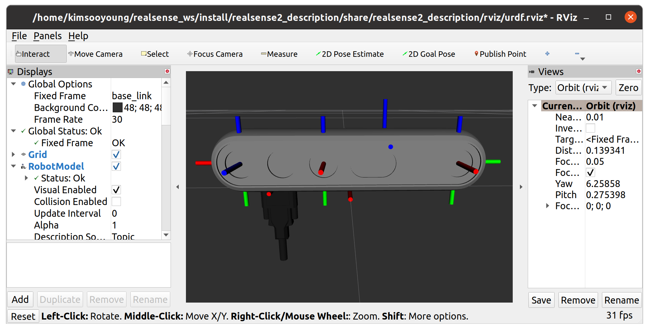Click the Alpha value 1
This screenshot has width=649, height=330.
tap(114, 225)
